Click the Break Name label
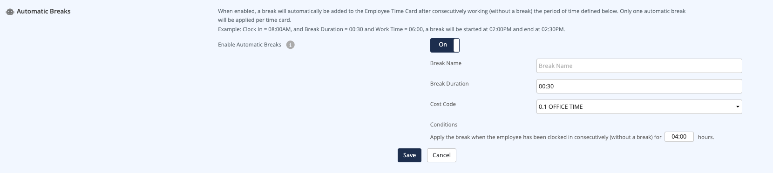773x173 pixels. coord(446,63)
